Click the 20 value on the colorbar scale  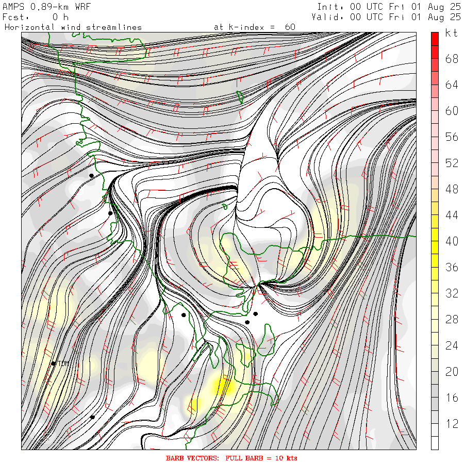452,371
